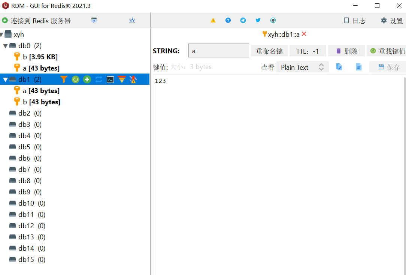
Task: Reload keys in db1 with green refresh icon
Action: pyautogui.click(x=75, y=80)
